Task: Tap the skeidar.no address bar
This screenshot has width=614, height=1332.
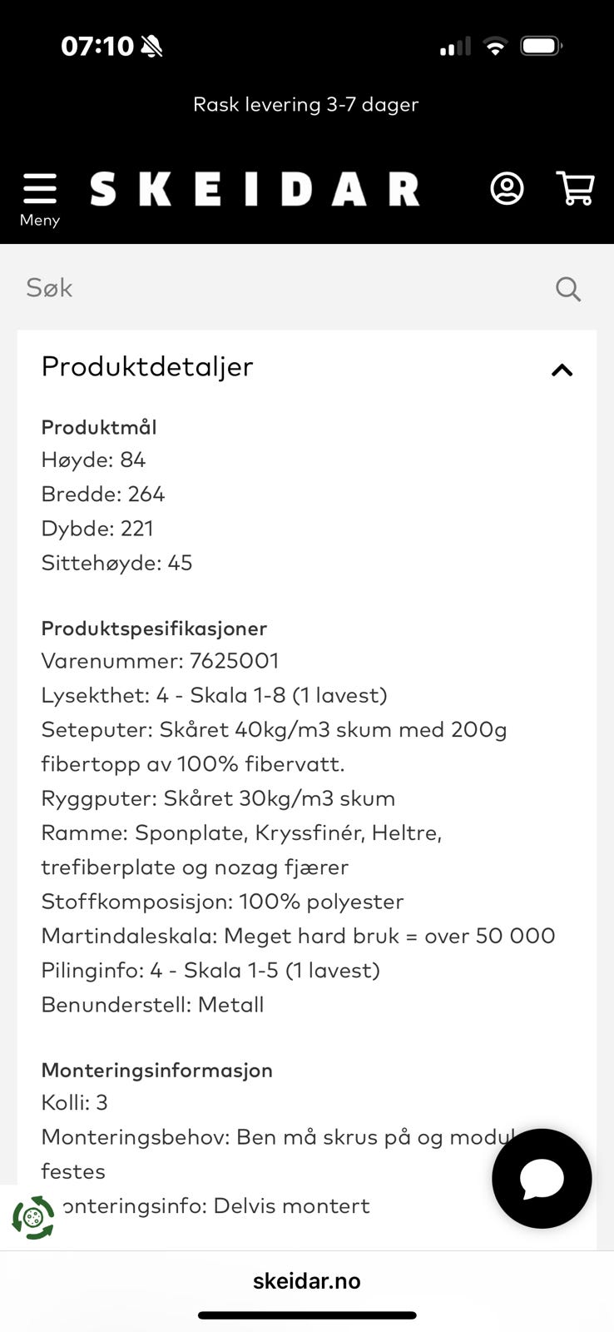Action: [x=307, y=1280]
